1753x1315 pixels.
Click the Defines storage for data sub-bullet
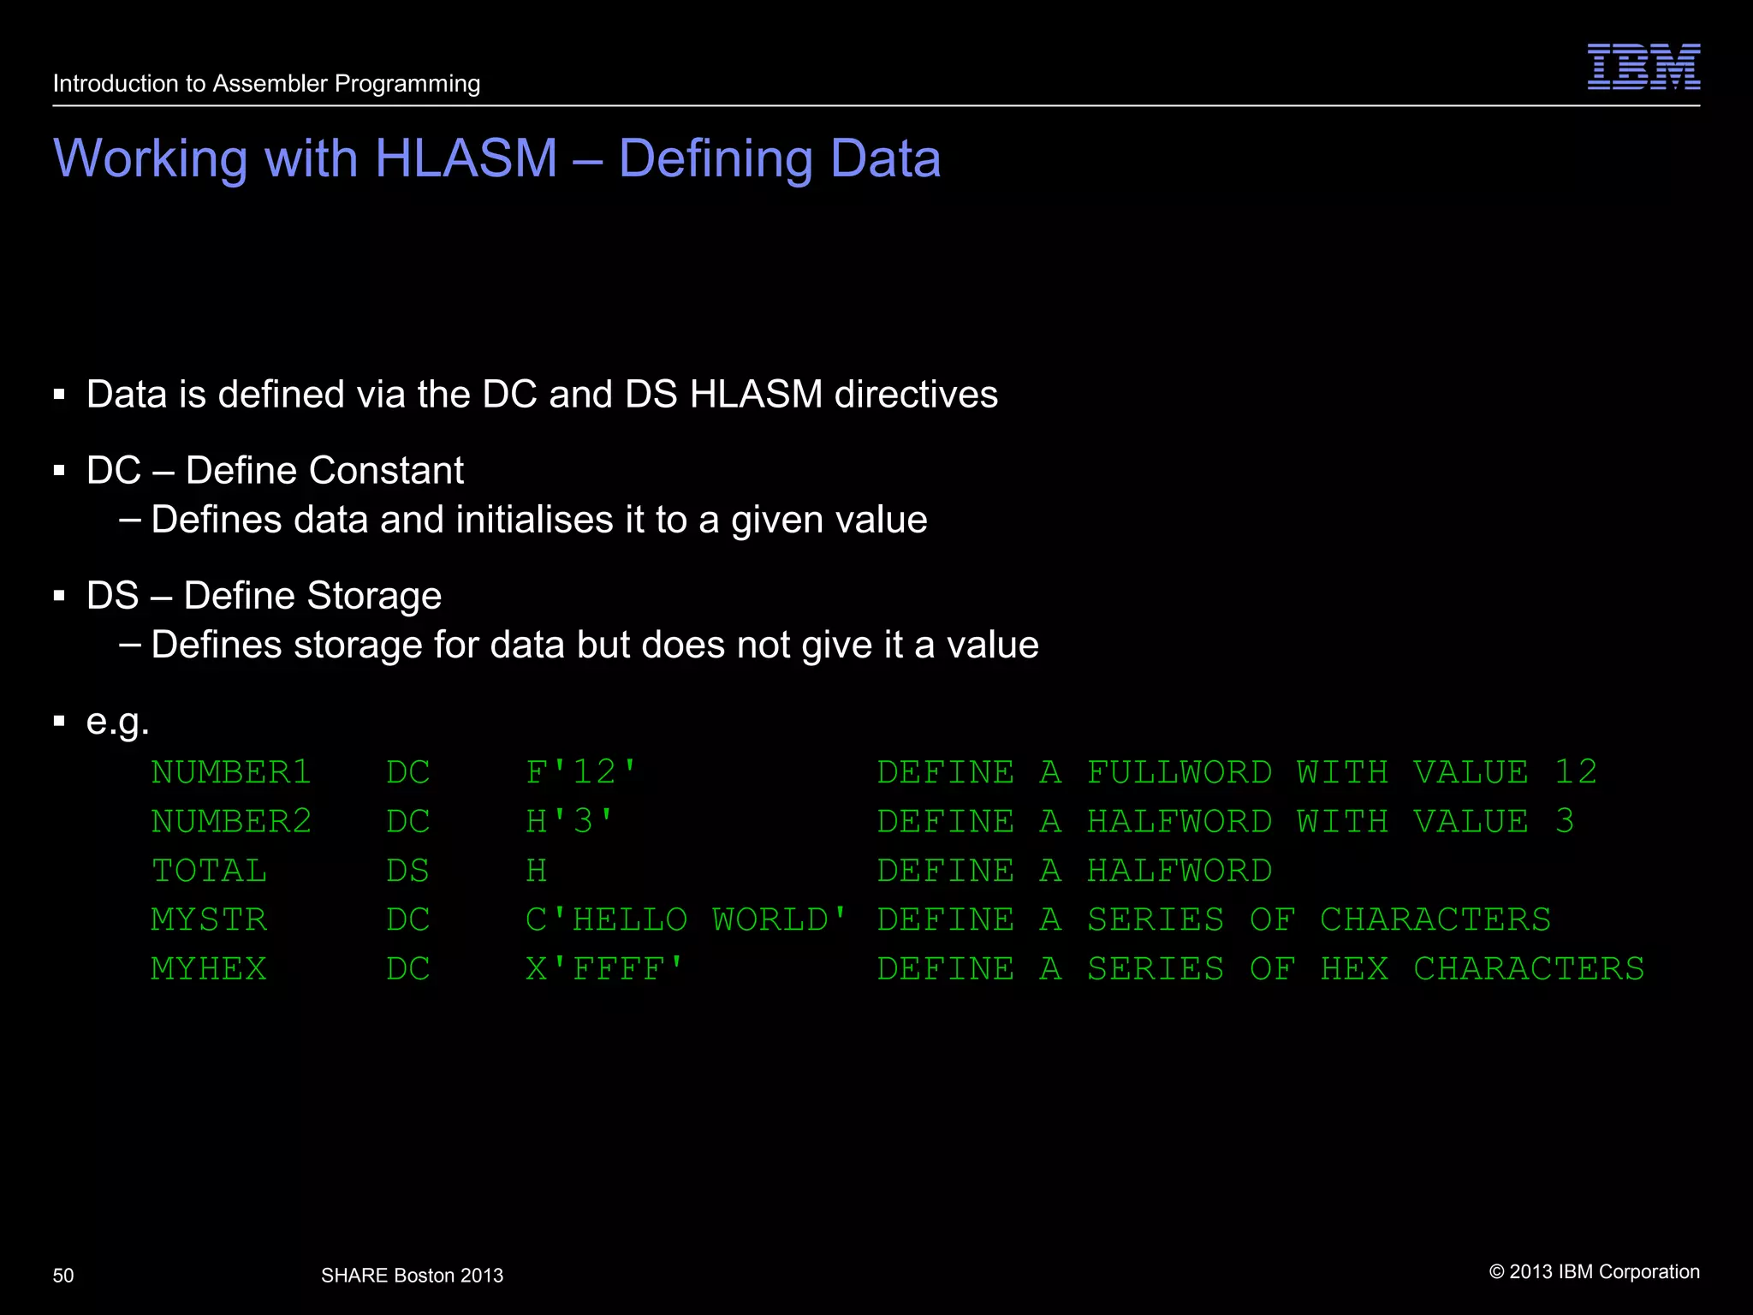click(x=594, y=645)
